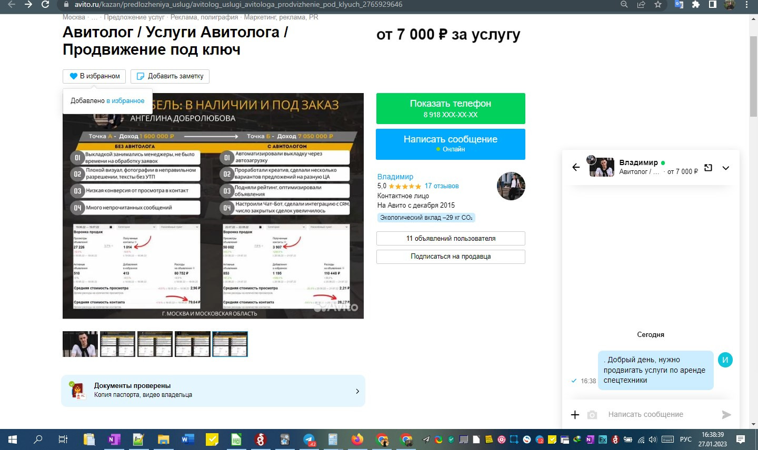The image size is (758, 450).
Task: Open the Google Translate extension
Action: pos(679,5)
